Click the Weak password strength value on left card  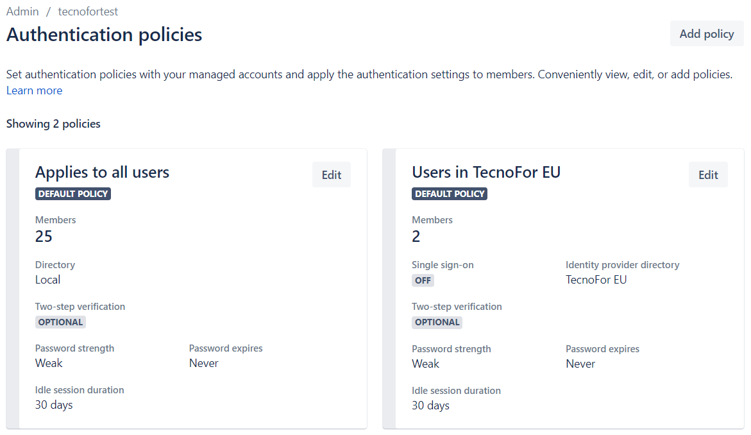tap(49, 363)
